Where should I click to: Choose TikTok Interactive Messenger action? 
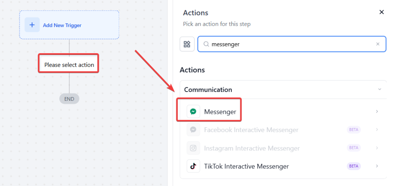point(246,166)
